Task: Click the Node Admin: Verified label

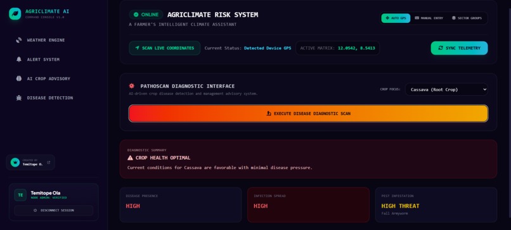Action: pyautogui.click(x=49, y=198)
